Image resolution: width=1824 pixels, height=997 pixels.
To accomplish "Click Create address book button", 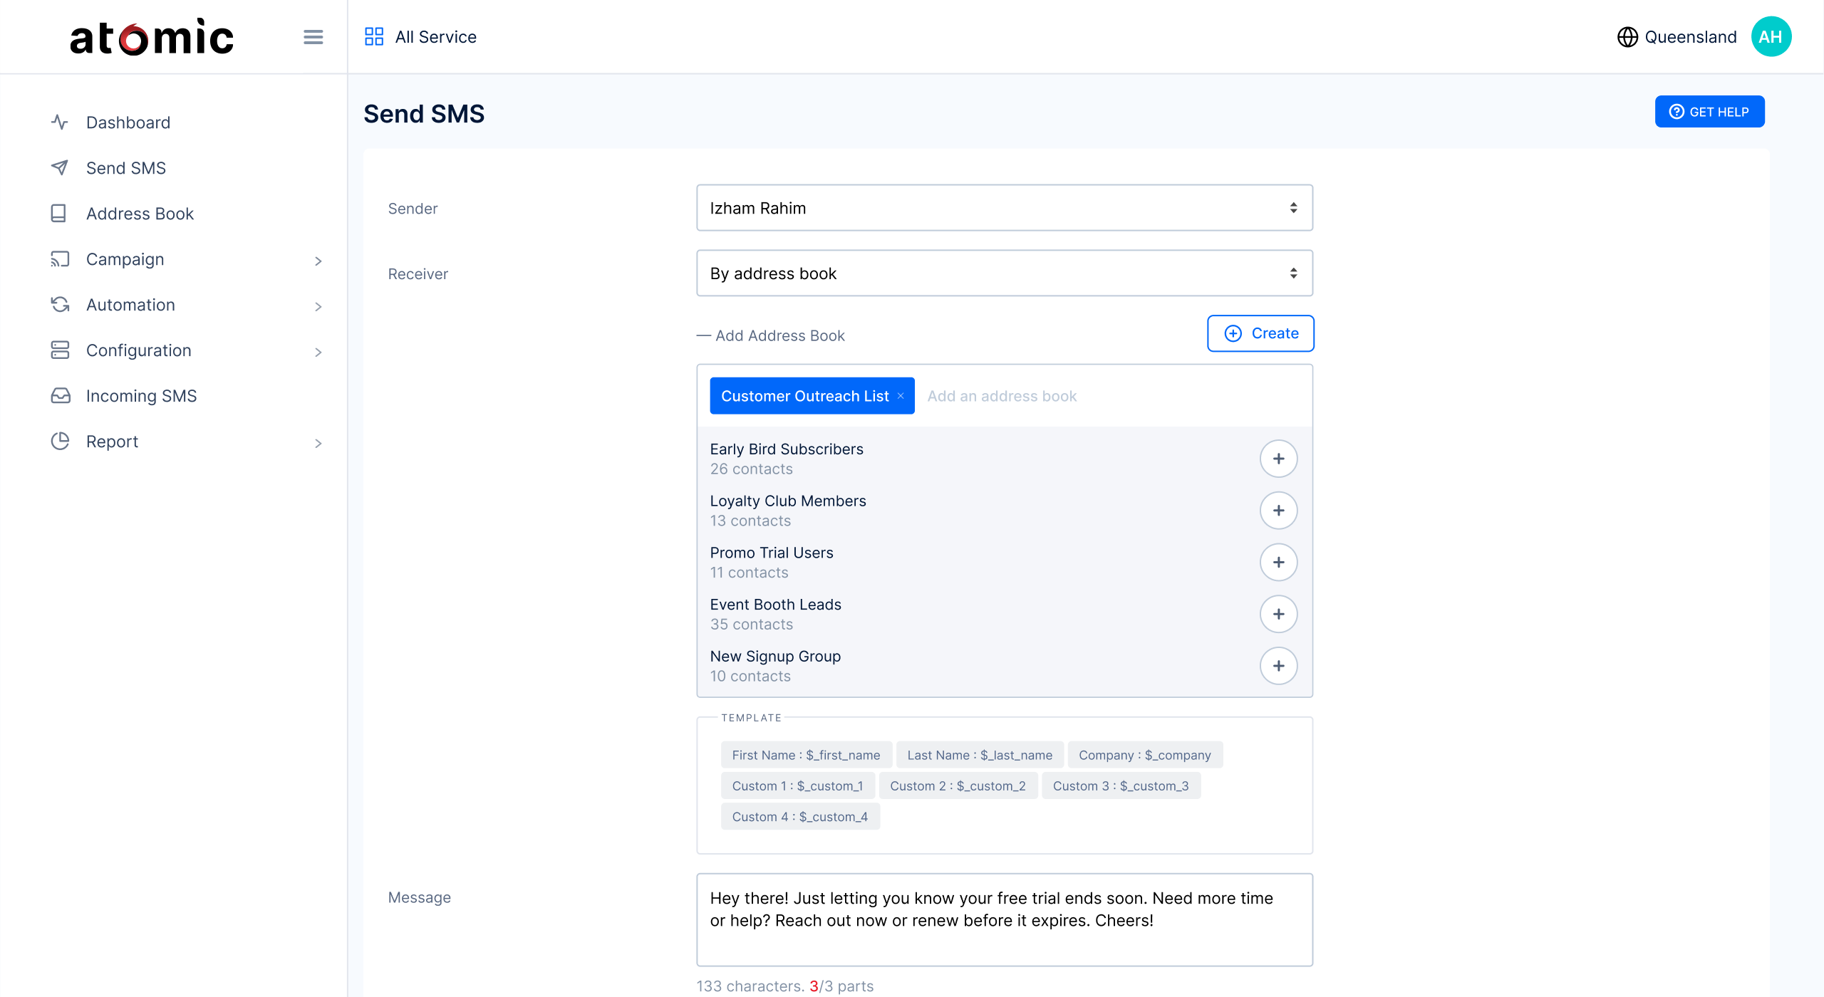I will pos(1260,333).
